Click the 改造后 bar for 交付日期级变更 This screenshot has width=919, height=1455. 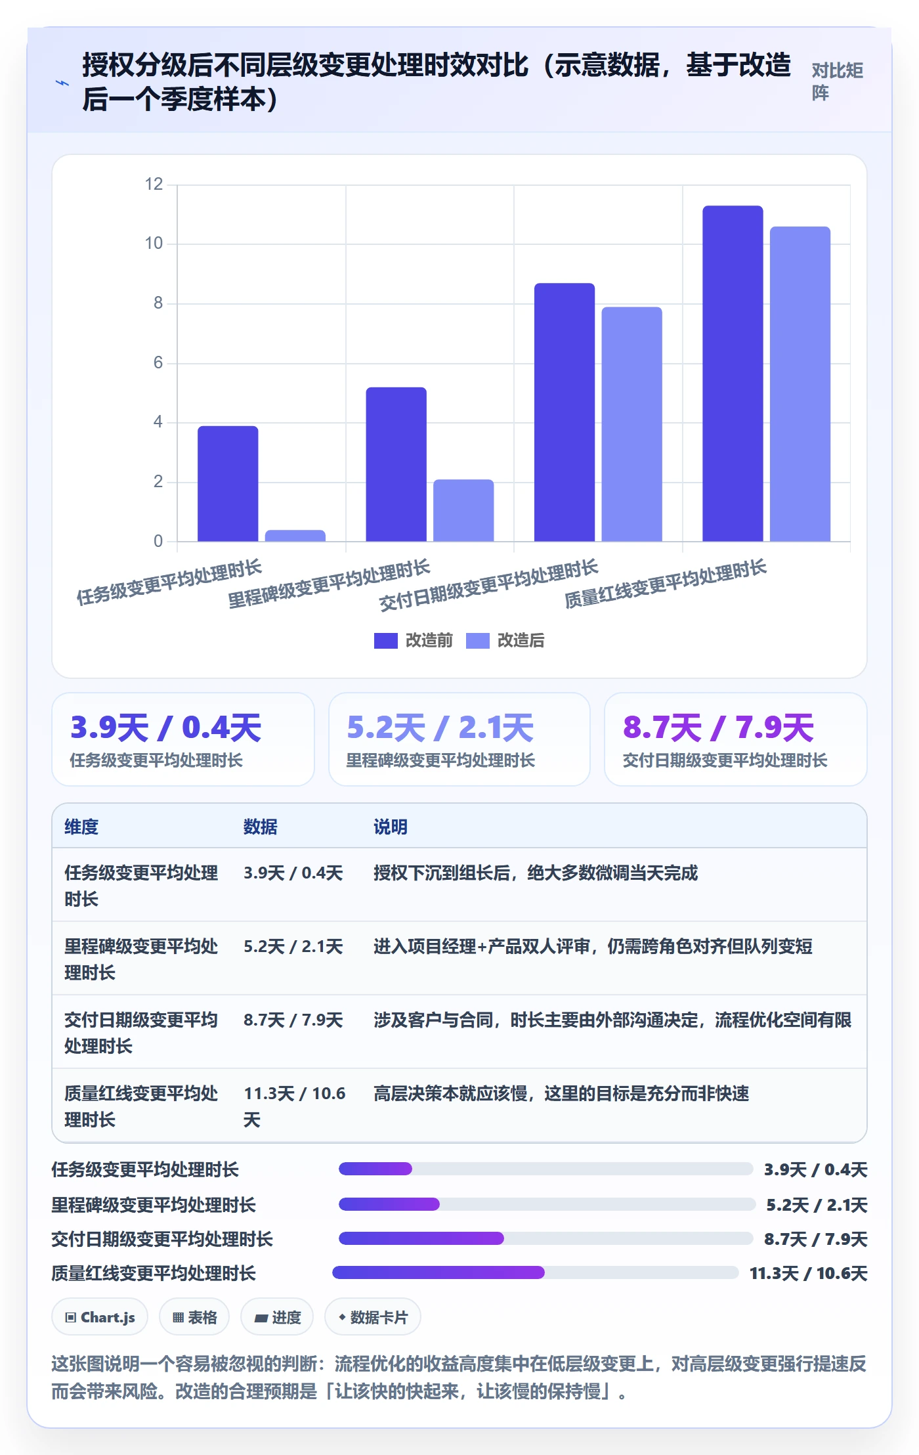631,424
